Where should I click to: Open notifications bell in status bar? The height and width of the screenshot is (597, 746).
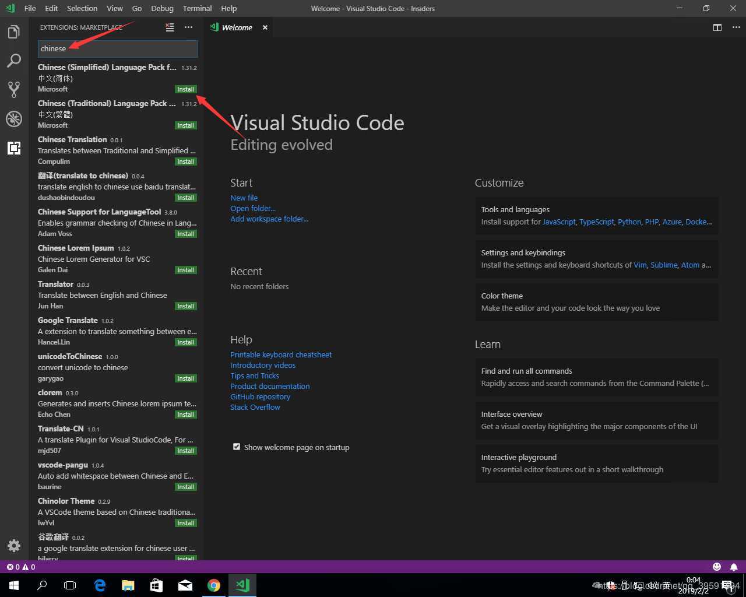pos(734,567)
